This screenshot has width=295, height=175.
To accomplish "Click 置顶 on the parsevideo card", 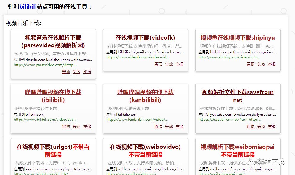I will pos(66,72).
